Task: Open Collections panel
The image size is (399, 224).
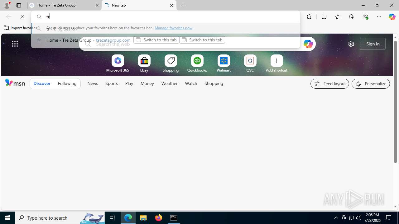Action: coord(352,17)
